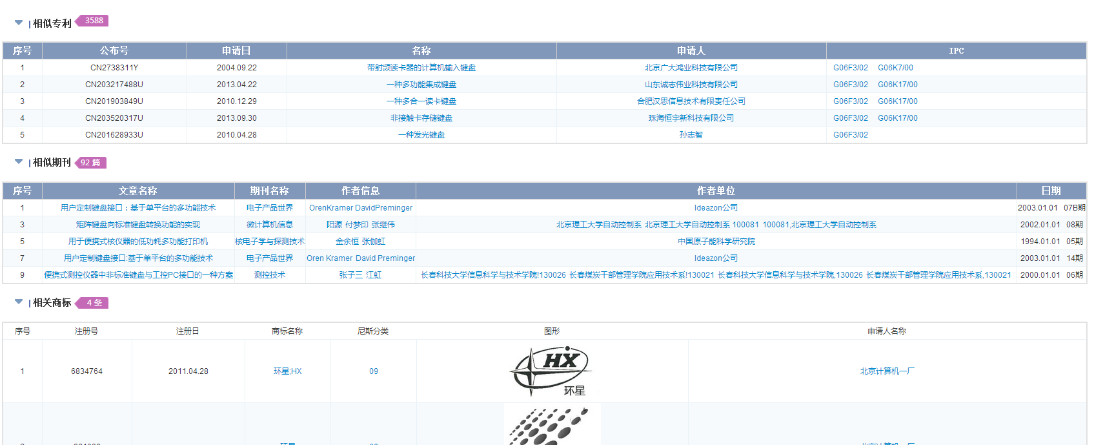Open author unit 中国原子能科学研究院
This screenshot has height=445, width=1094.
(716, 242)
